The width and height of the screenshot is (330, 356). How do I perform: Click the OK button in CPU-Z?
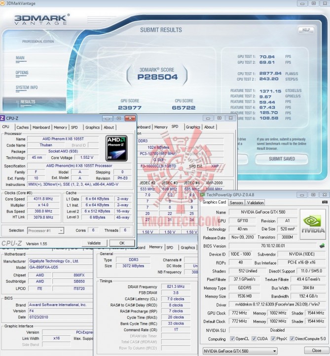[x=122, y=243]
